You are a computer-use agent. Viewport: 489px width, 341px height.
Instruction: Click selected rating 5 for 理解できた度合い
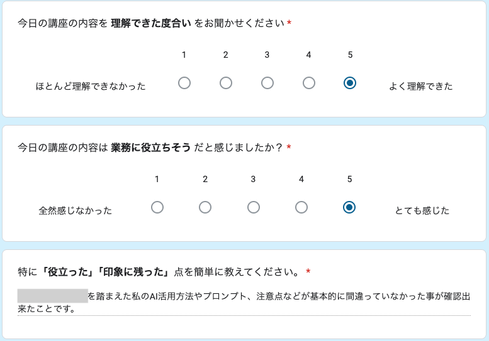351,83
